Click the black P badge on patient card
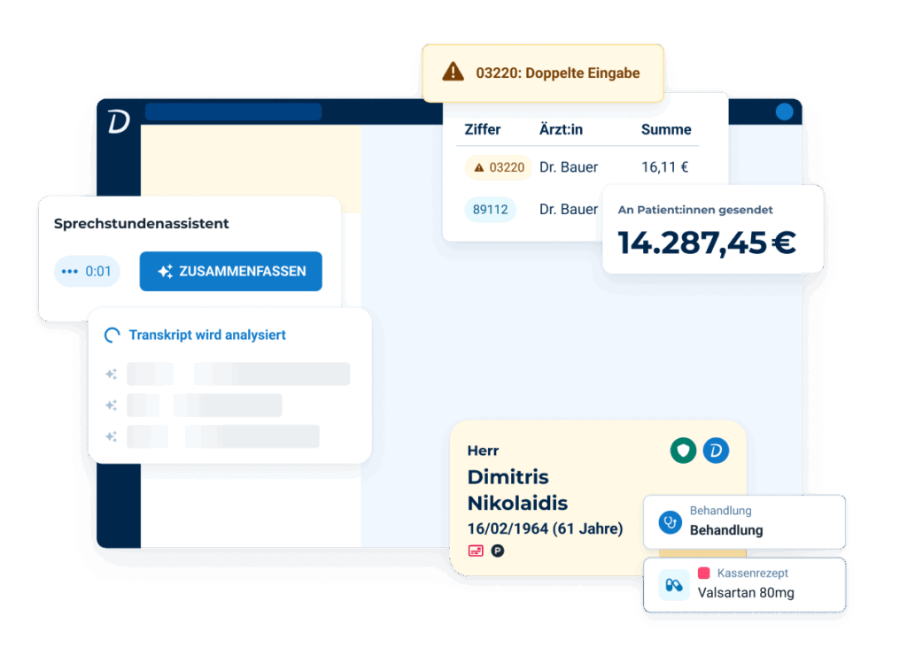Screen dimensions: 907x647 tap(498, 551)
